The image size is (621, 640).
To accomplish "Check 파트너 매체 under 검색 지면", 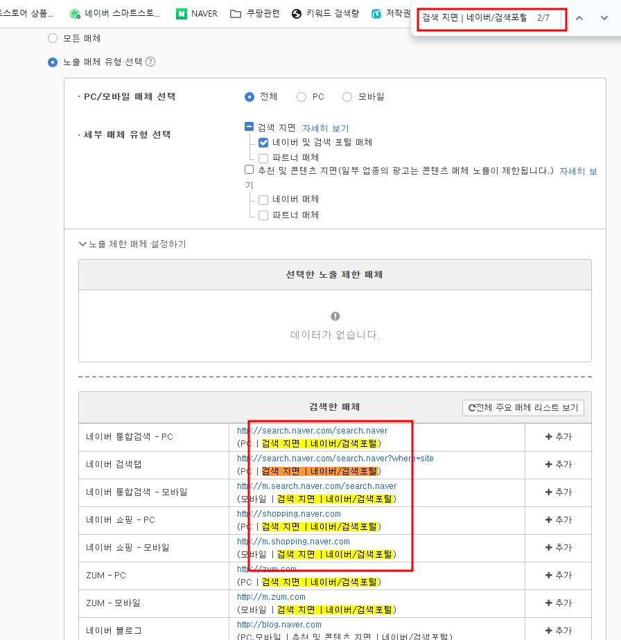I will click(263, 158).
